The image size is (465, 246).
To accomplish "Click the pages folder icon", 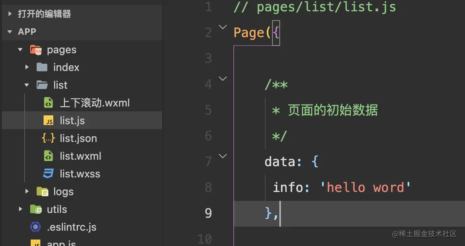I will 36,50.
